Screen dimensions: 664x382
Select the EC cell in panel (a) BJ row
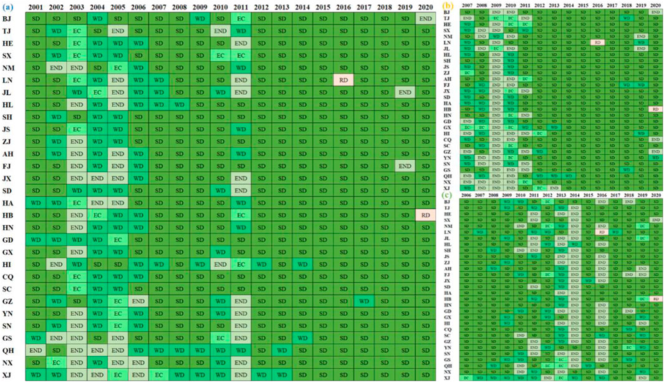(241, 19)
